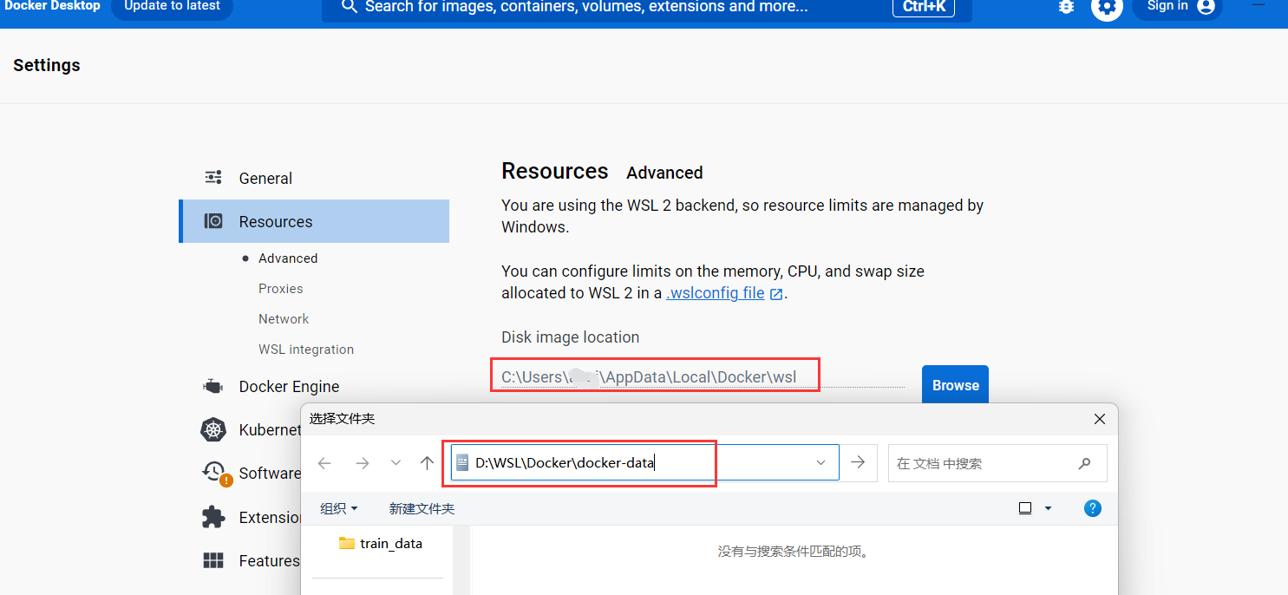This screenshot has width=1288, height=595.
Task: Open the Advanced resources sub-item
Action: coord(288,258)
